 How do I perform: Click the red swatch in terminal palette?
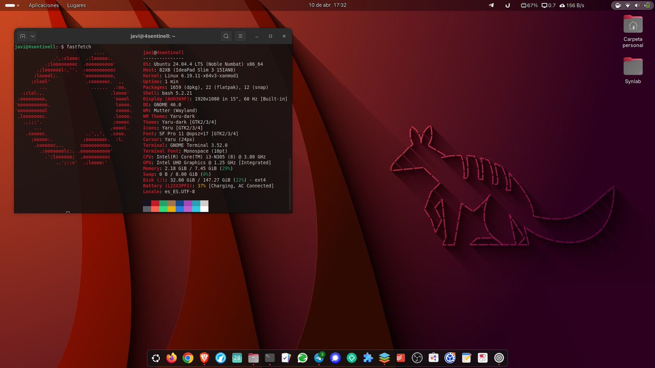pyautogui.click(x=155, y=203)
